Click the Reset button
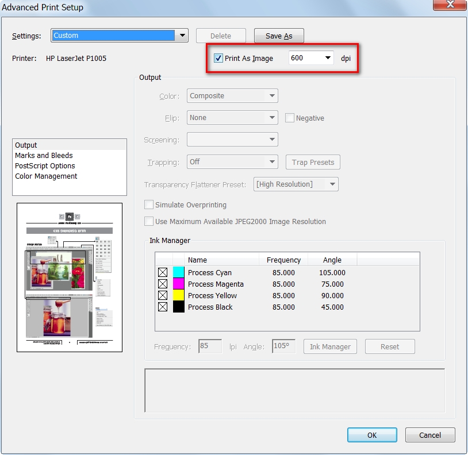This screenshot has width=468, height=455. (390, 346)
